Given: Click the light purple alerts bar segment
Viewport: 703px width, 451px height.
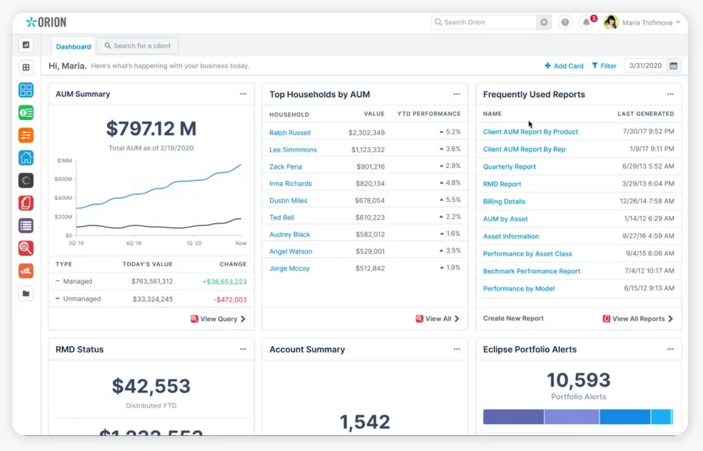Looking at the screenshot, I should pyautogui.click(x=572, y=417).
